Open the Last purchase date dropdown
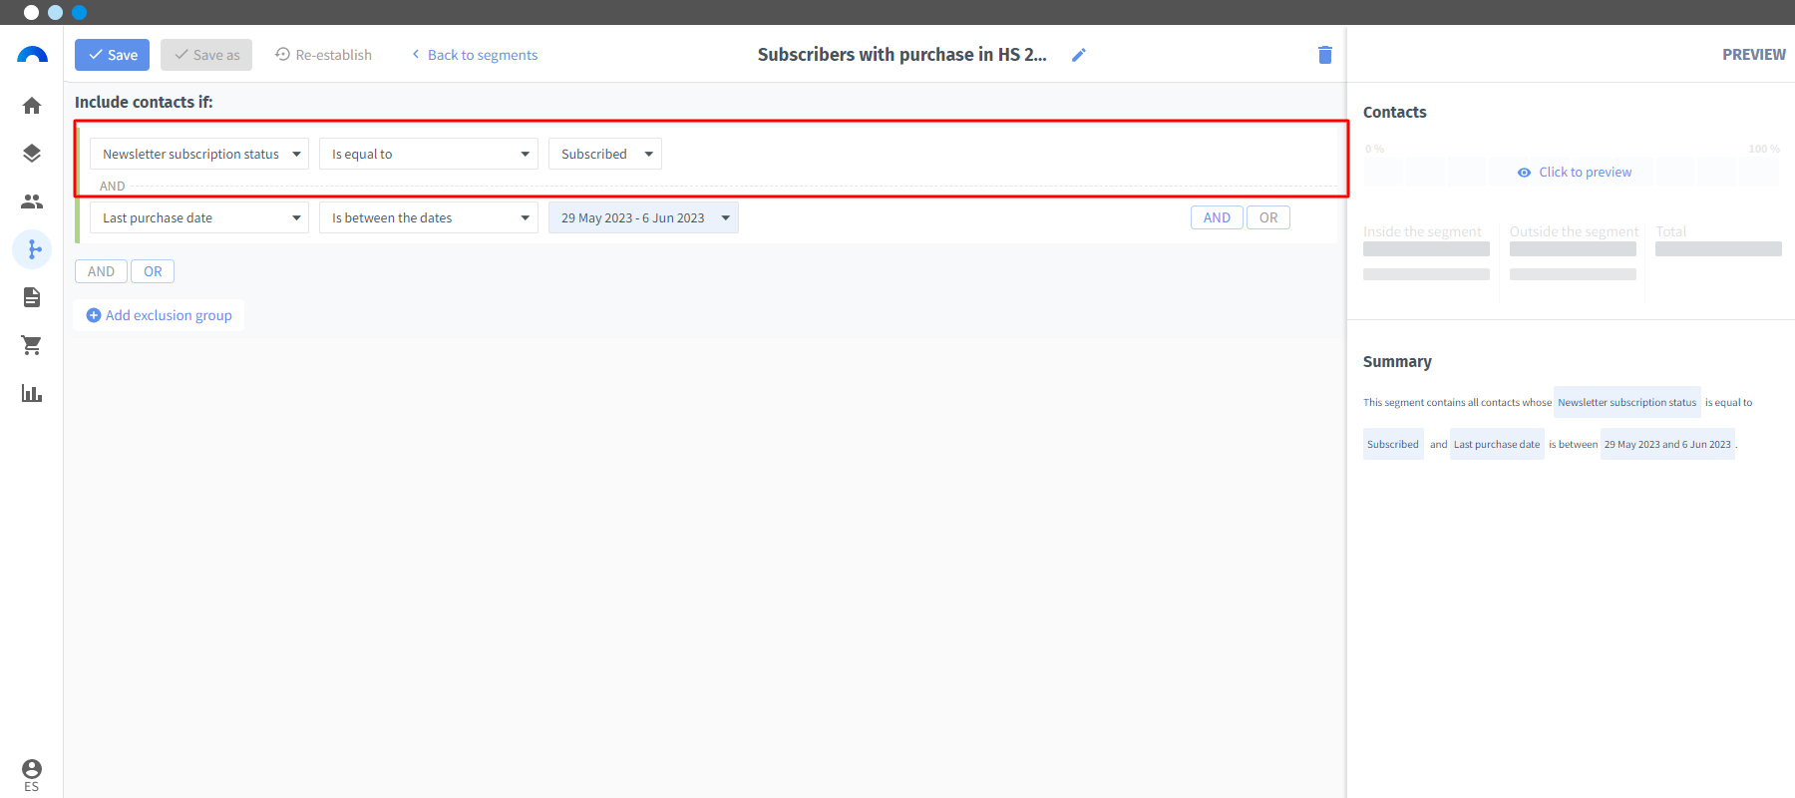The height and width of the screenshot is (798, 1795). pyautogui.click(x=199, y=217)
